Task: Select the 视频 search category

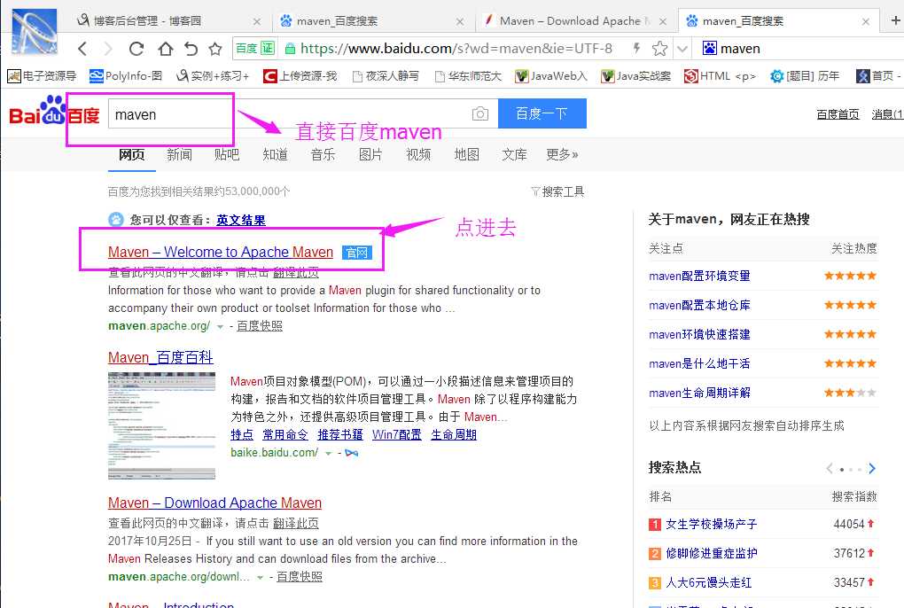Action: coord(418,154)
